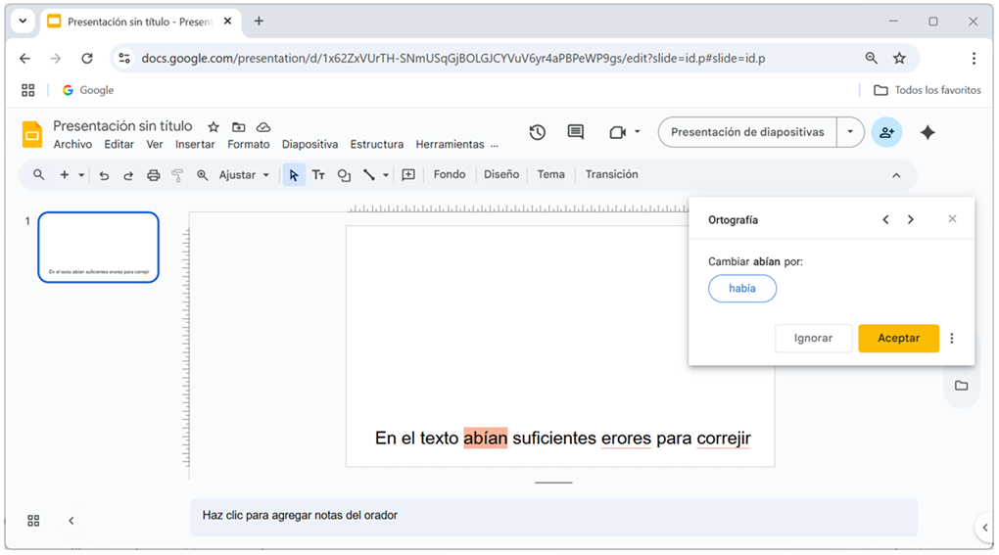Open the slideshow options dropdown arrow

click(850, 132)
